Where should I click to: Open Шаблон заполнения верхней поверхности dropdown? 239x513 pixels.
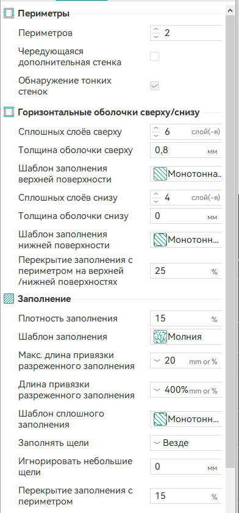pyautogui.click(x=186, y=174)
